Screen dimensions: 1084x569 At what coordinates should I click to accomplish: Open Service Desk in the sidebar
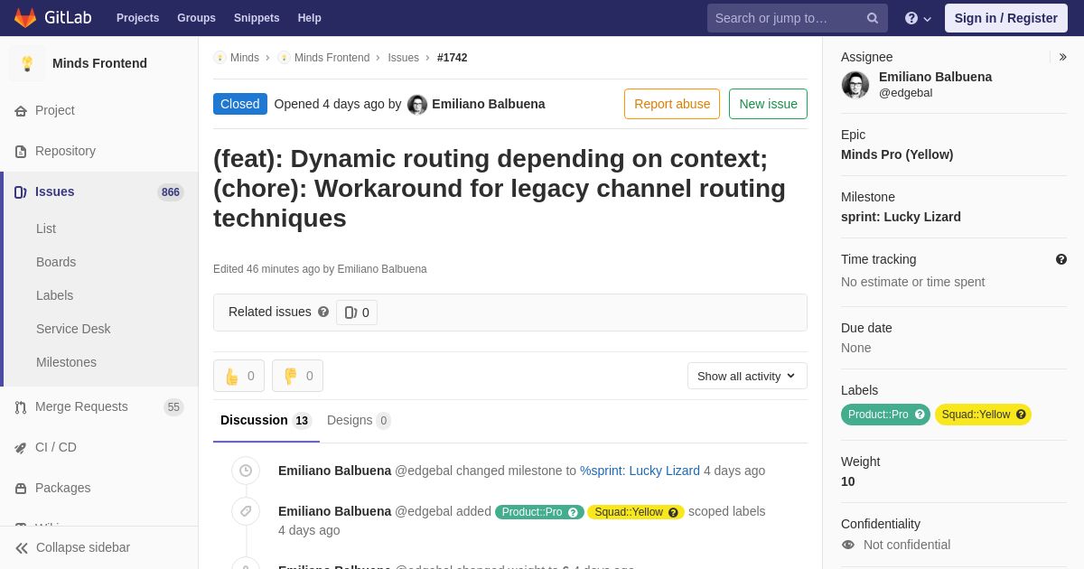point(73,329)
